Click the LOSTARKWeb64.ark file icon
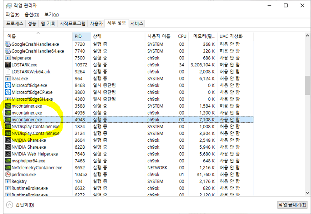The image size is (311, 214). click(x=8, y=72)
